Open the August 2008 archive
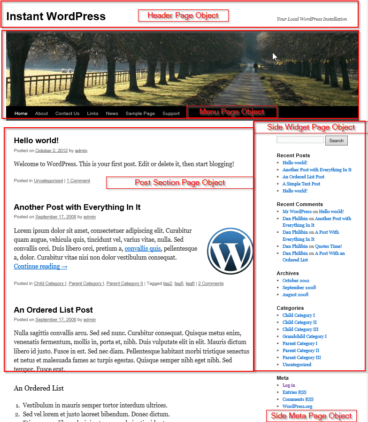Image resolution: width=368 pixels, height=422 pixels. click(x=295, y=295)
